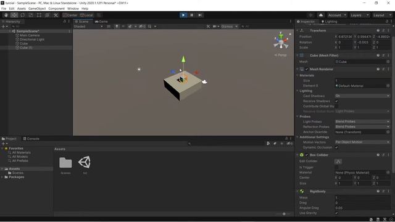Image resolution: width=395 pixels, height=222 pixels.
Task: Open Shaded draw mode dropdown
Action: pos(88,27)
